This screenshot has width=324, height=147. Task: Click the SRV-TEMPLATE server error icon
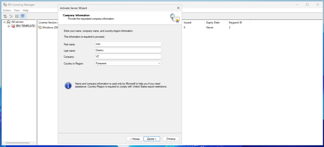13,26
